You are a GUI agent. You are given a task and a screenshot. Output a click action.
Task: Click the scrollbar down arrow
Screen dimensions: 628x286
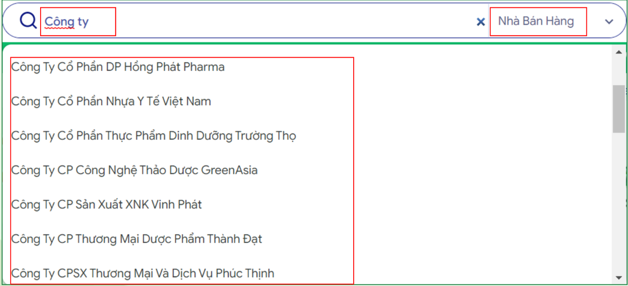point(619,277)
